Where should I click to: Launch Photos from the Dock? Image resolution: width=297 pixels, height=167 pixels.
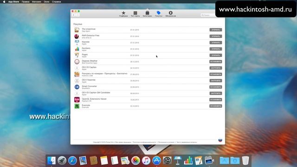[136, 161]
